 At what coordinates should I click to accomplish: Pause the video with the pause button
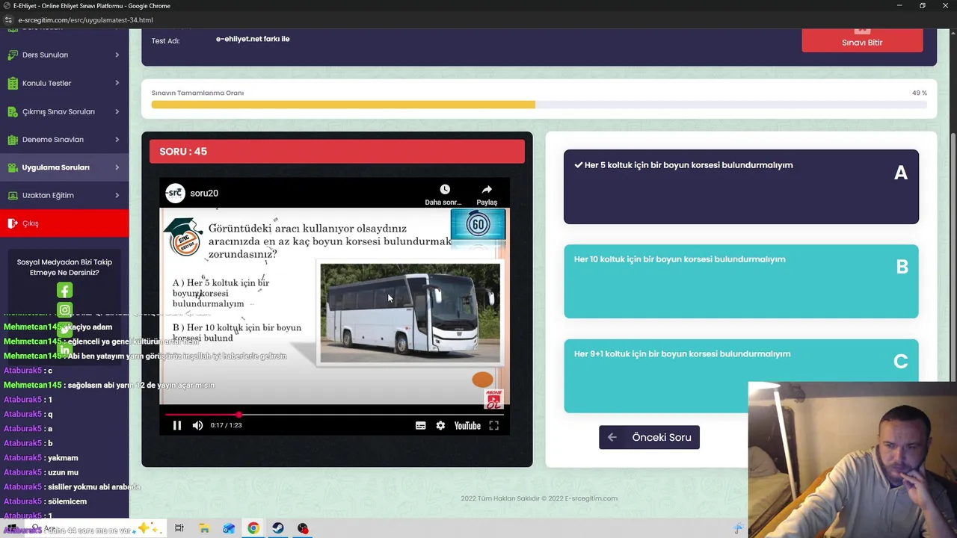177,425
